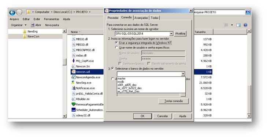Open the server name dropdown arrow

(171, 34)
